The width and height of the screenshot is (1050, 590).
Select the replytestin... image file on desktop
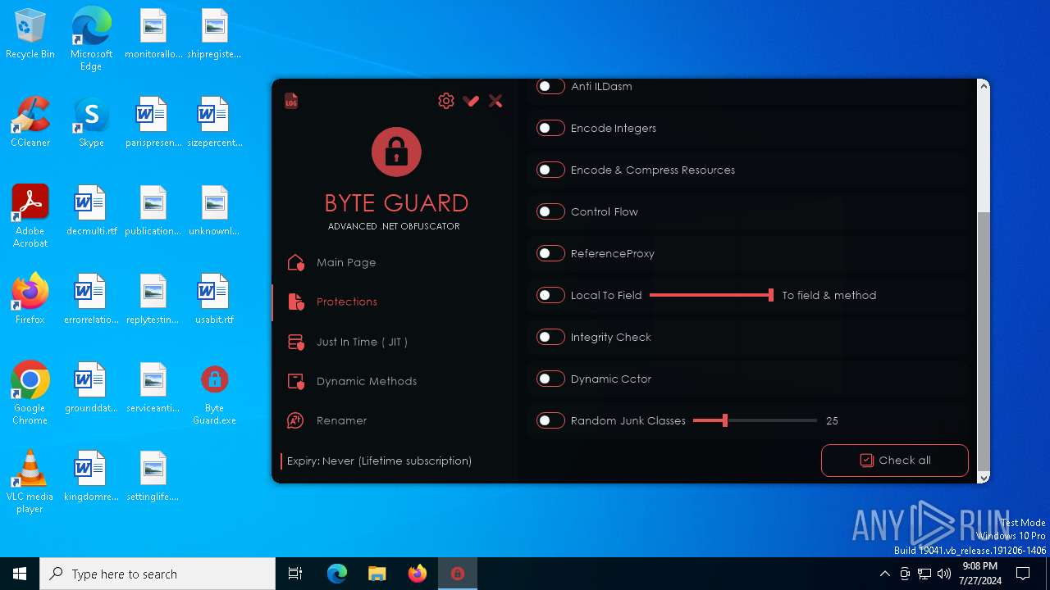click(153, 298)
